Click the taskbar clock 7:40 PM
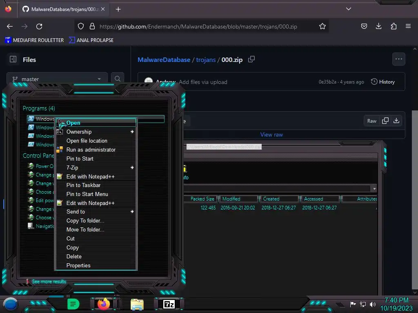Viewport: 418px width, 313px height. coord(396,300)
